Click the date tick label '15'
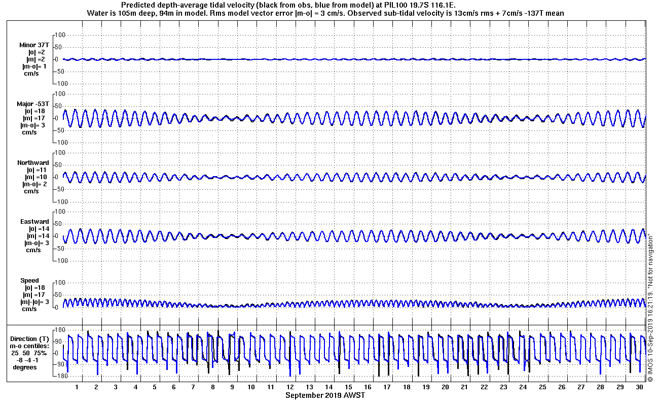 tap(348, 387)
